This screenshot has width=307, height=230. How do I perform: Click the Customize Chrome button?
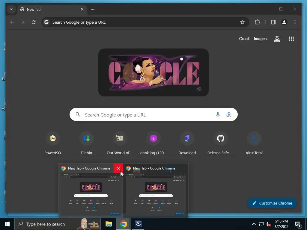272,203
